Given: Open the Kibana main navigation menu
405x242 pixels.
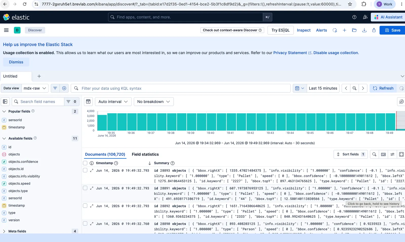Looking at the screenshot, I should click(6, 30).
